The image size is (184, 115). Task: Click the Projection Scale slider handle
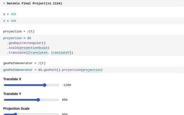(15, 114)
